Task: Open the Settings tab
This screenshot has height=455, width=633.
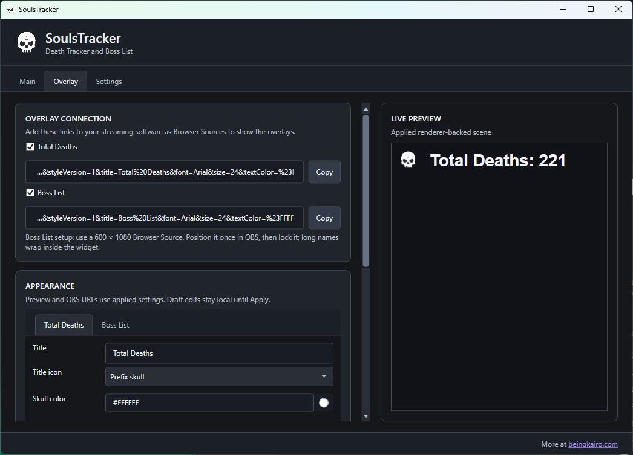Action: click(x=108, y=82)
